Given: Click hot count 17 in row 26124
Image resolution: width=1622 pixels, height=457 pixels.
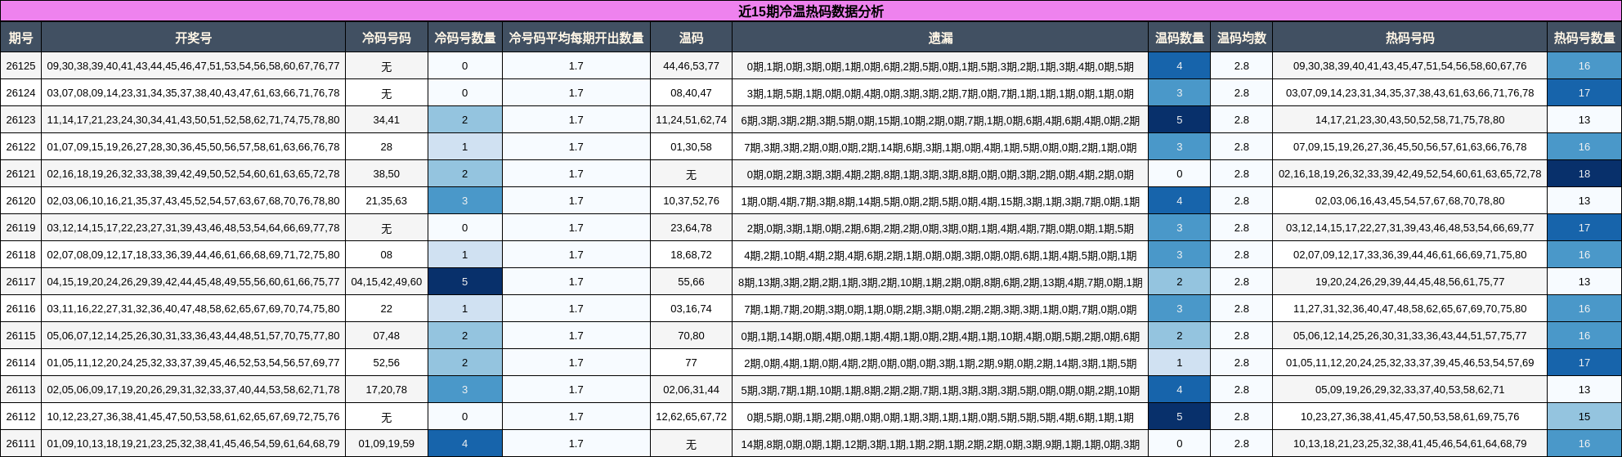Looking at the screenshot, I should pos(1584,93).
